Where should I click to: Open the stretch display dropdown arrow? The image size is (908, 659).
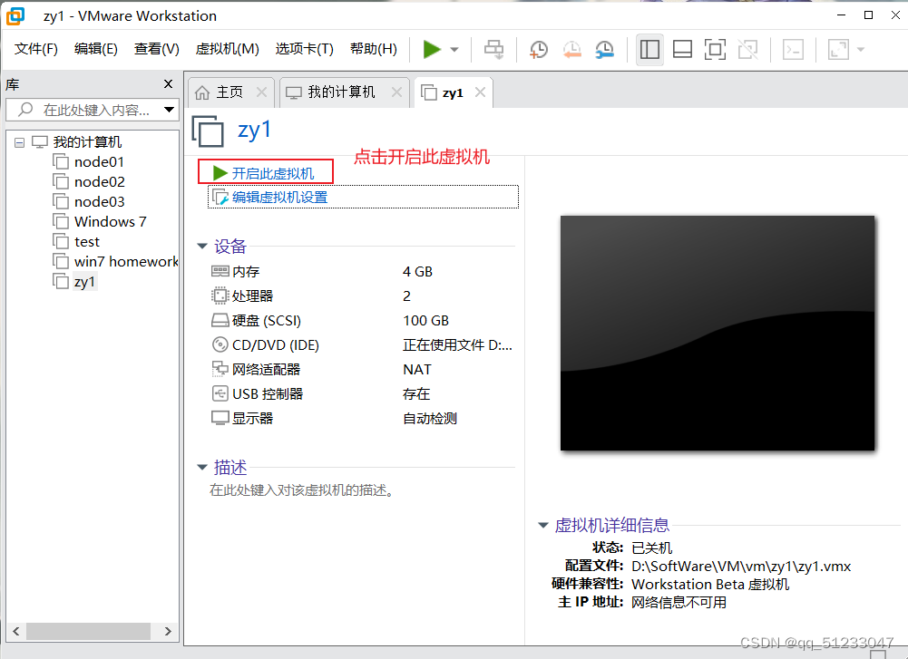point(861,50)
